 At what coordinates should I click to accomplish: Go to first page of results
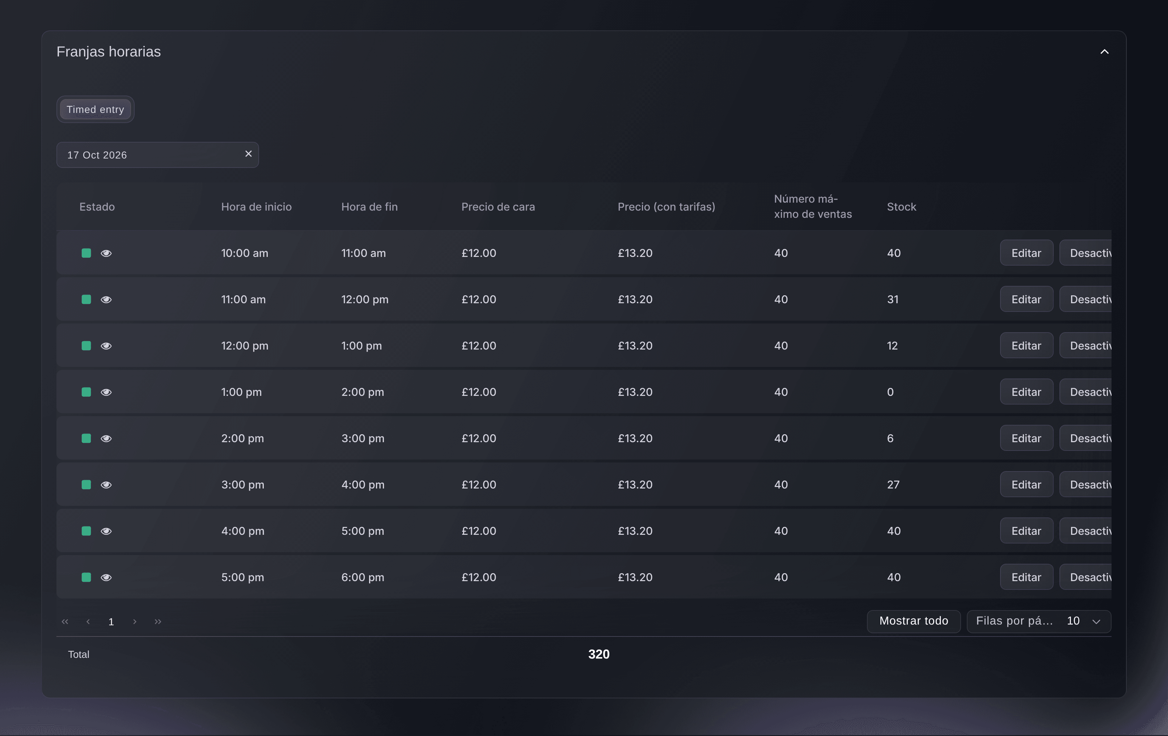pyautogui.click(x=65, y=622)
